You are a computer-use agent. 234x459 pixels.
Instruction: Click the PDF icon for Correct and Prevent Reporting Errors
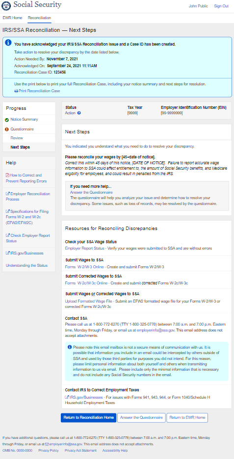[x=8, y=175]
